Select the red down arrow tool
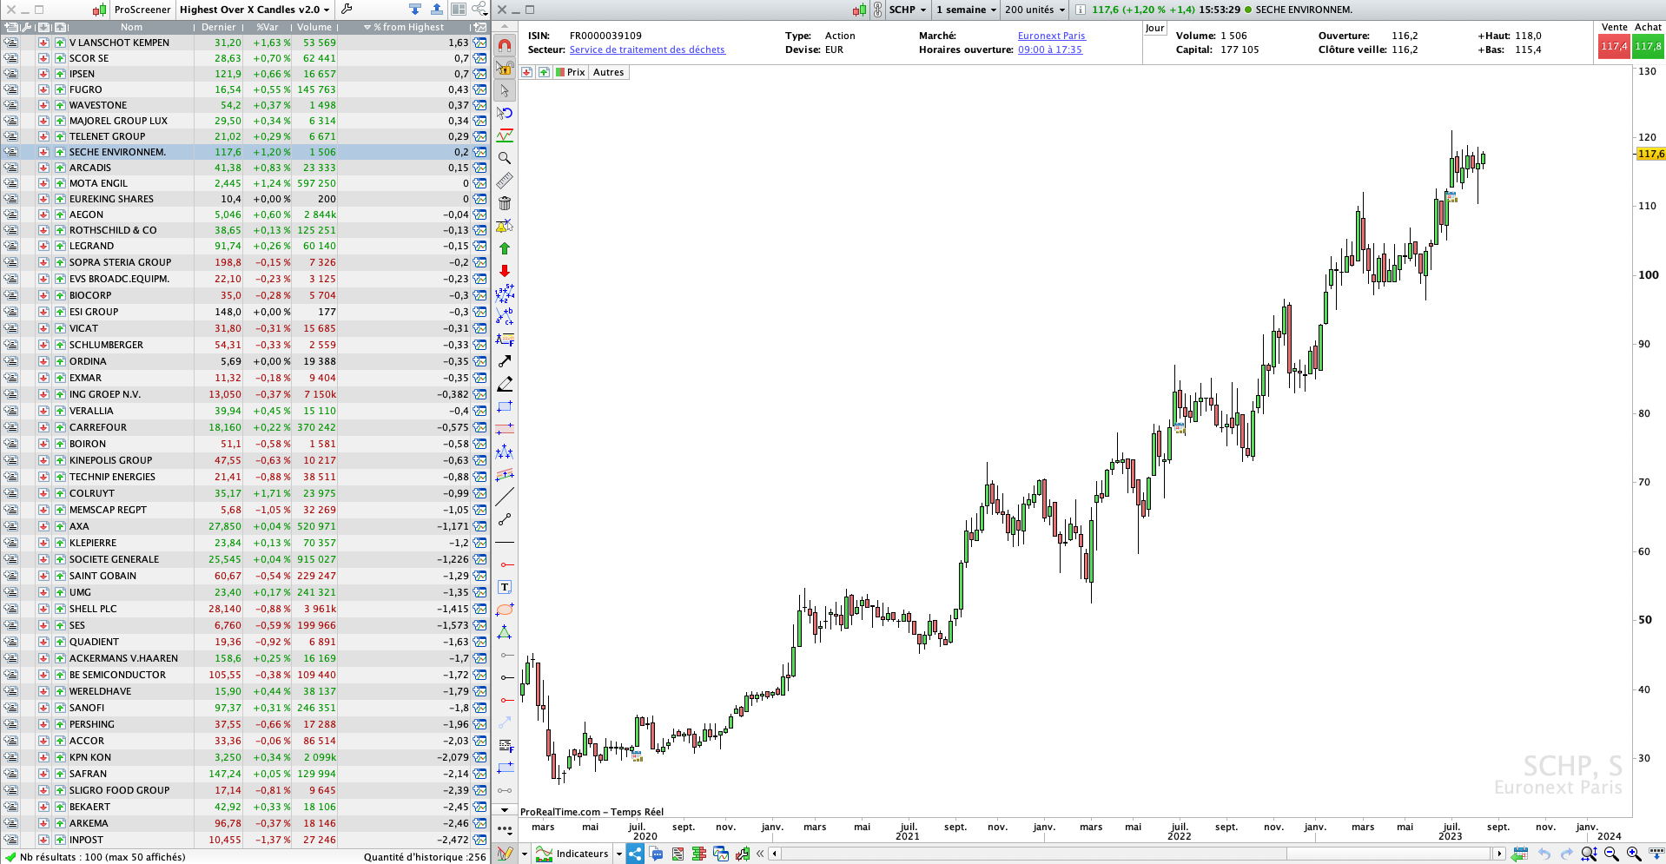 (504, 271)
